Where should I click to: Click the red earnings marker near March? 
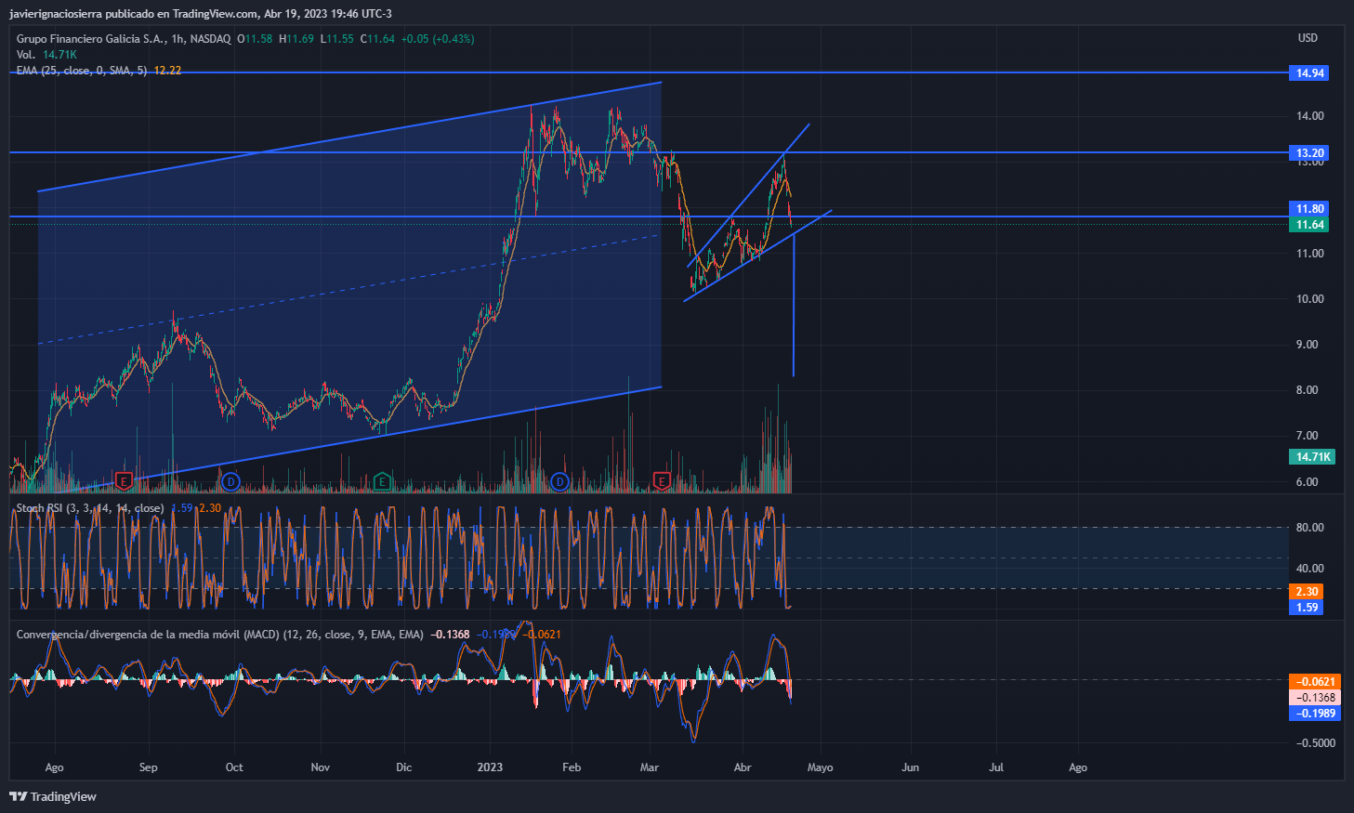[x=662, y=481]
